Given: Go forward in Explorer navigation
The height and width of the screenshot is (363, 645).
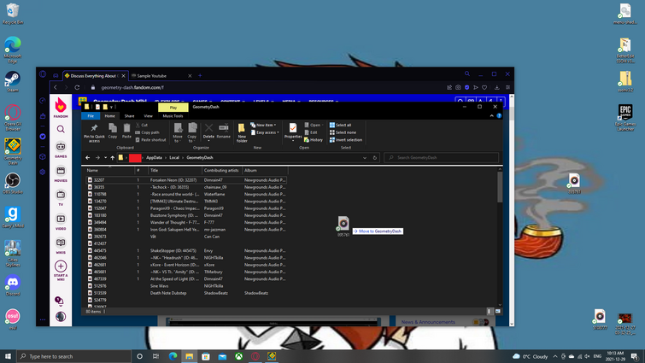Looking at the screenshot, I should tap(97, 157).
